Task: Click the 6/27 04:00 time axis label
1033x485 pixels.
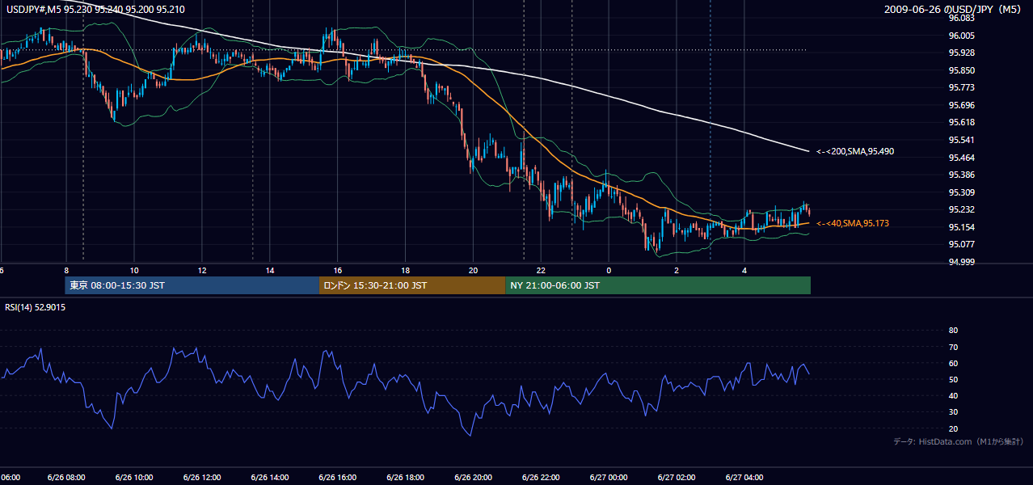Action: (x=744, y=477)
